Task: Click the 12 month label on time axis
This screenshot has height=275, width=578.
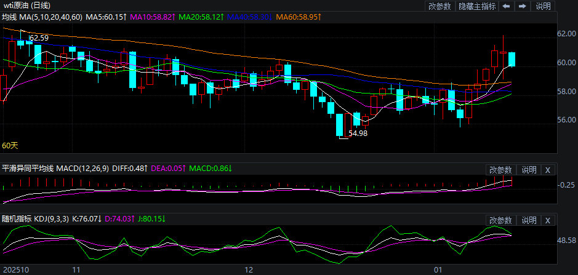Action: [x=249, y=269]
